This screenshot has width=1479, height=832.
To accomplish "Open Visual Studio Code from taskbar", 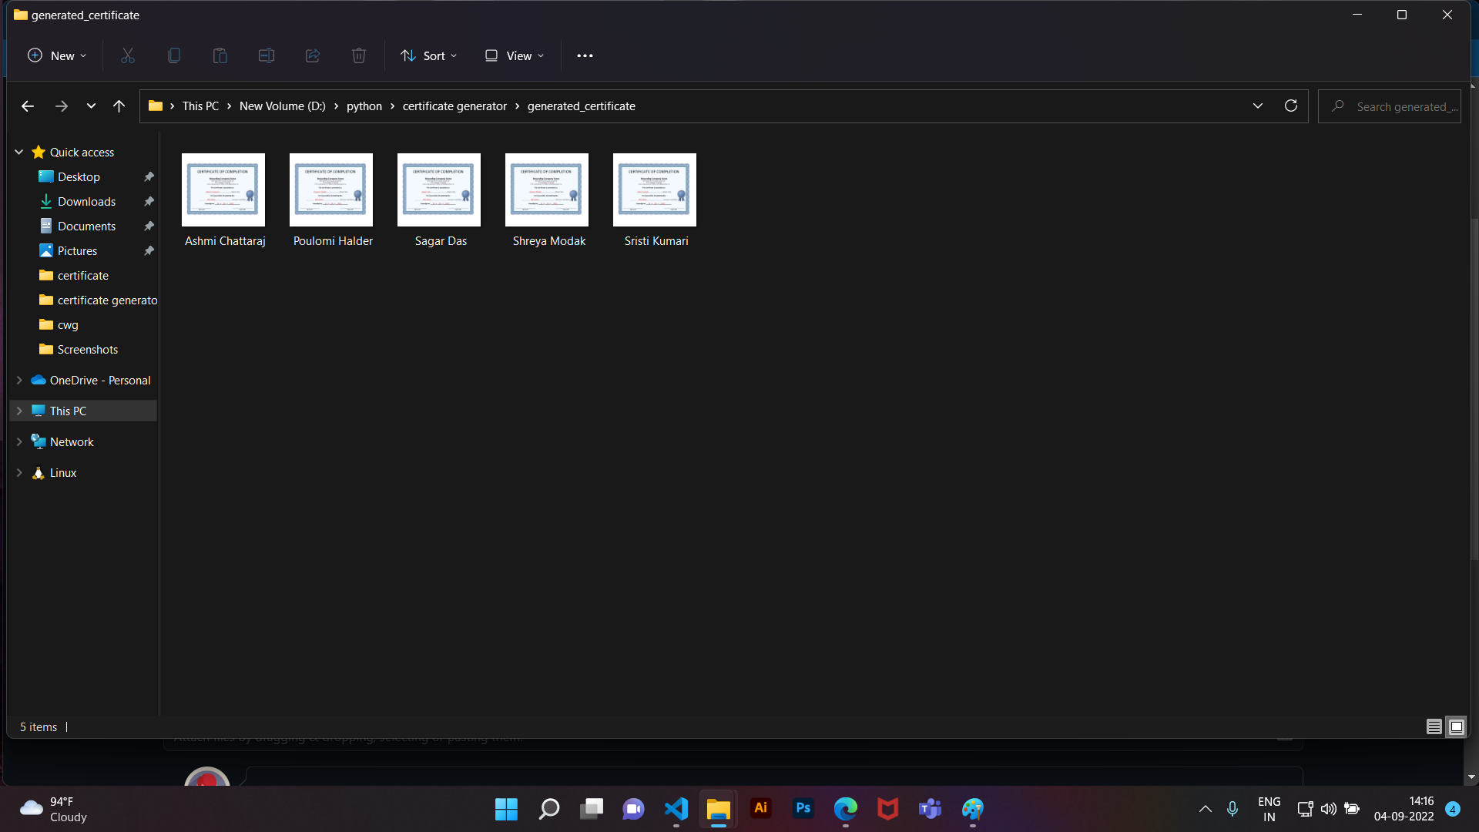I will coord(676,808).
